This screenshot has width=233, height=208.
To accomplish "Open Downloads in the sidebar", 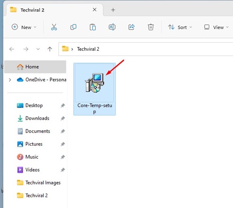I will click(x=37, y=118).
